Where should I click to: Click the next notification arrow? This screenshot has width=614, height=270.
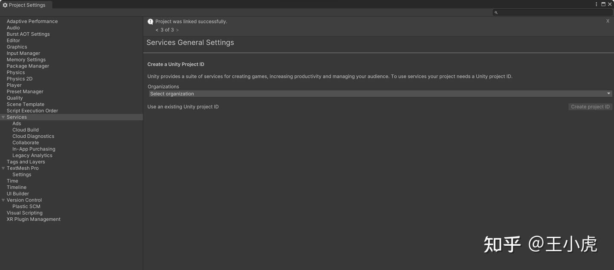coord(177,30)
